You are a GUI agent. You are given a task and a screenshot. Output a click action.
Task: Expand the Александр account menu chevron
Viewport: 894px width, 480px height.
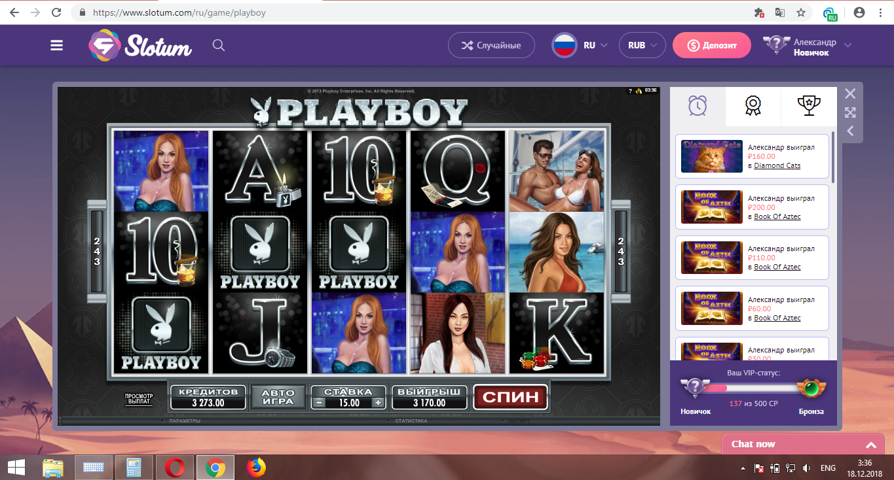(x=848, y=45)
